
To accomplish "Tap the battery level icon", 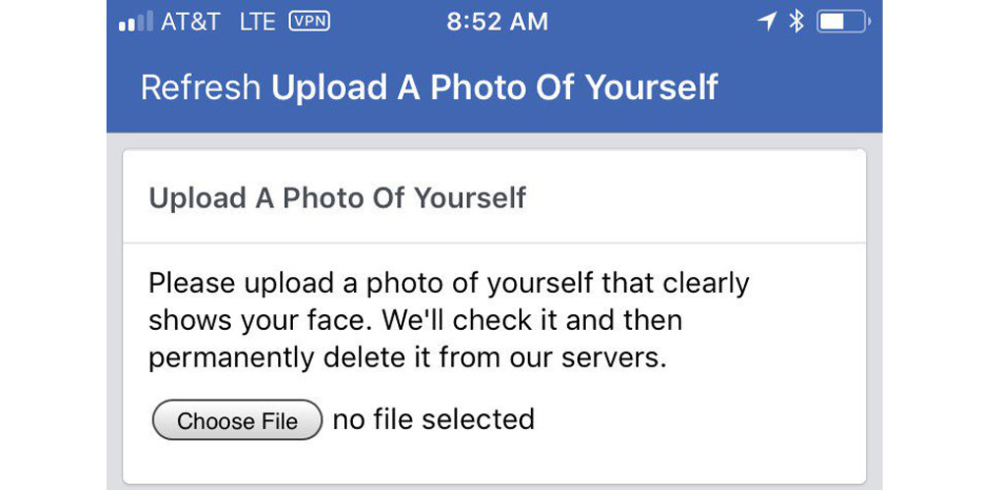I will (x=841, y=22).
